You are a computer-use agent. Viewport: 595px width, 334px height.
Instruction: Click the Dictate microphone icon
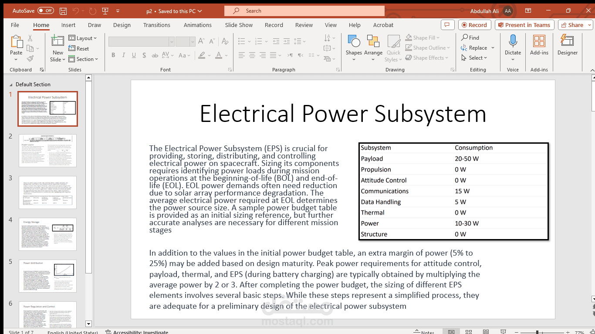pos(513,41)
